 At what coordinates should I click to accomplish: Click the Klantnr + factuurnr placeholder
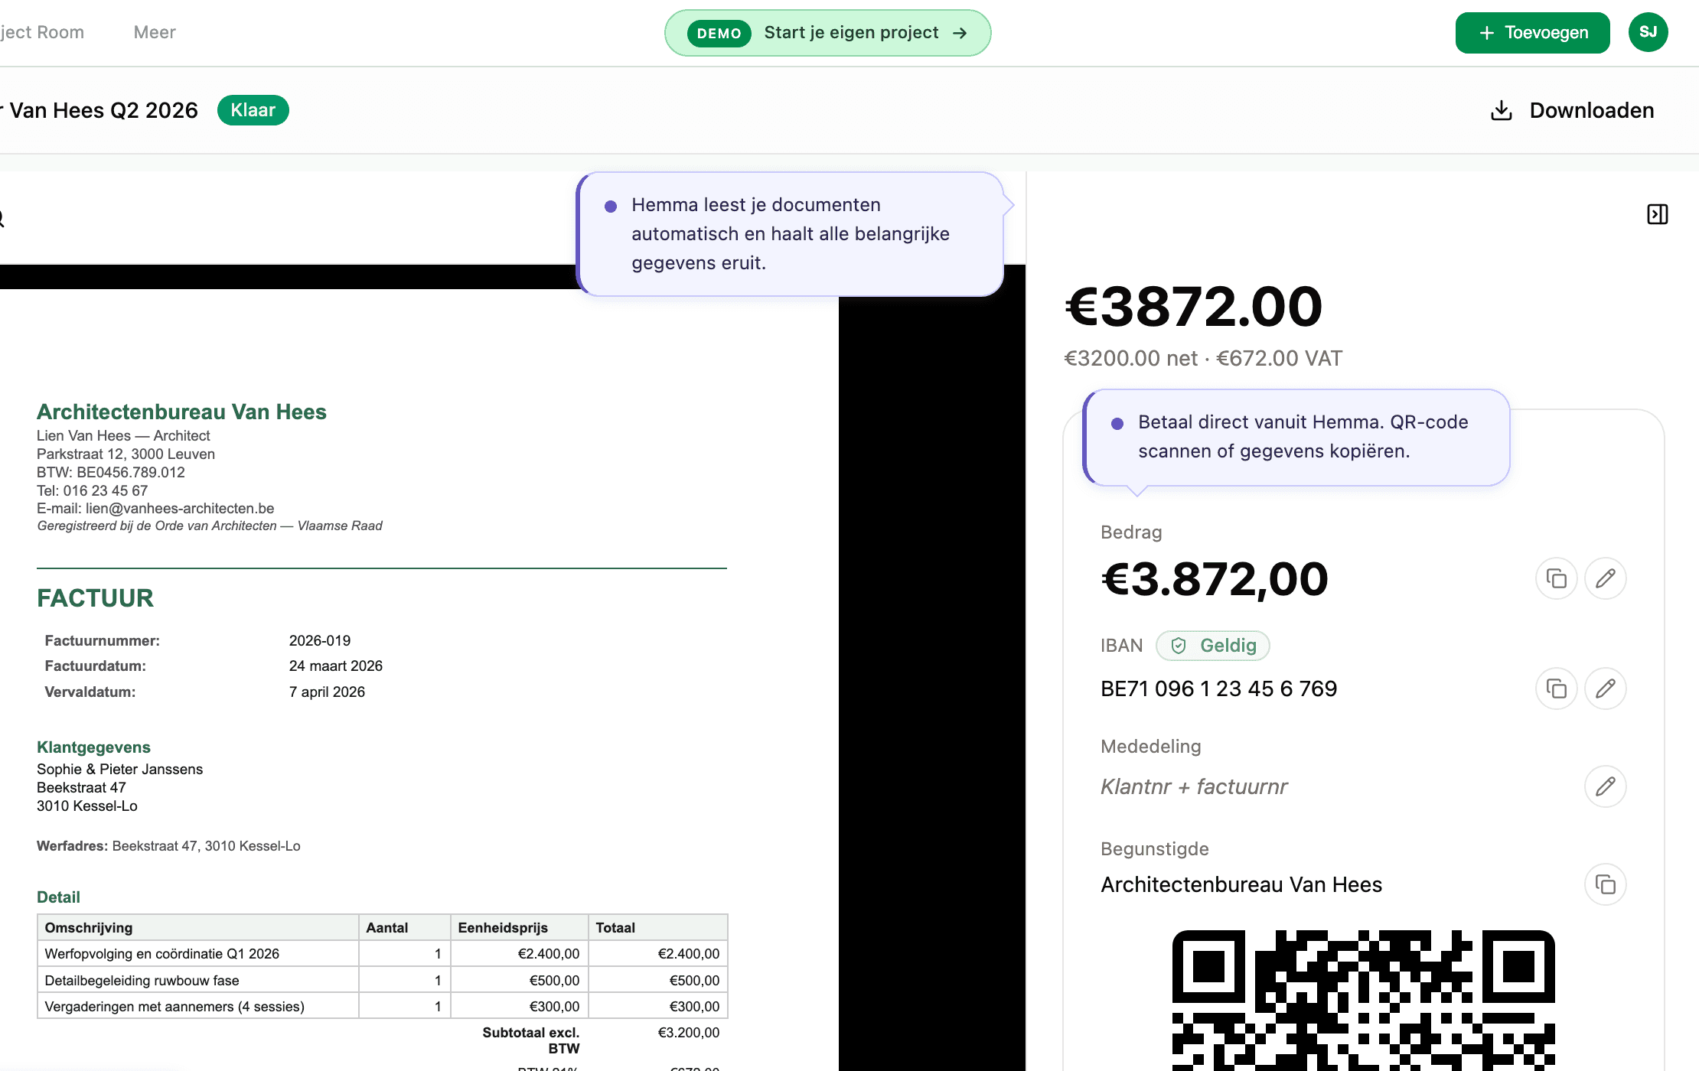pyautogui.click(x=1194, y=786)
